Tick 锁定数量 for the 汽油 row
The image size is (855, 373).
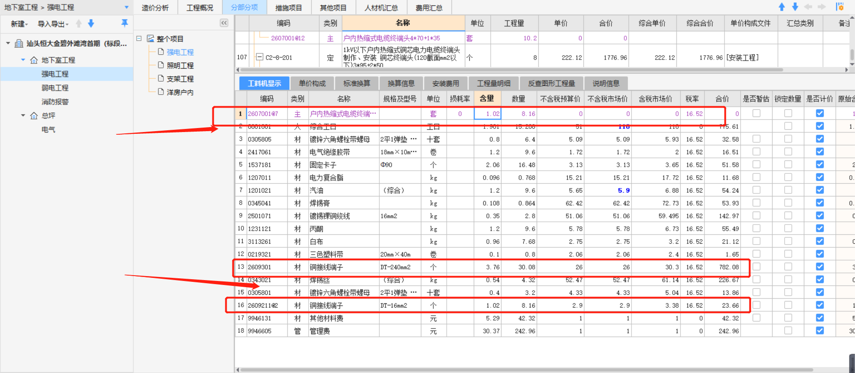tap(788, 190)
